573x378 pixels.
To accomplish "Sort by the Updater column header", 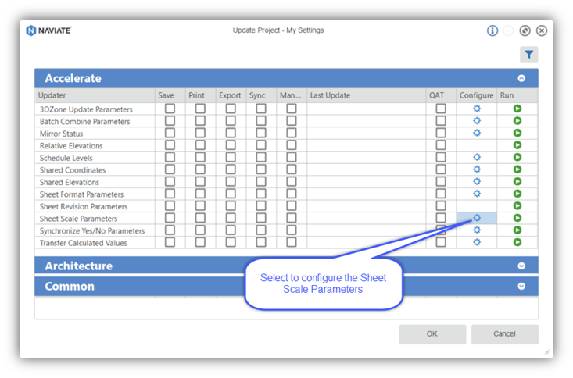I will (95, 95).
